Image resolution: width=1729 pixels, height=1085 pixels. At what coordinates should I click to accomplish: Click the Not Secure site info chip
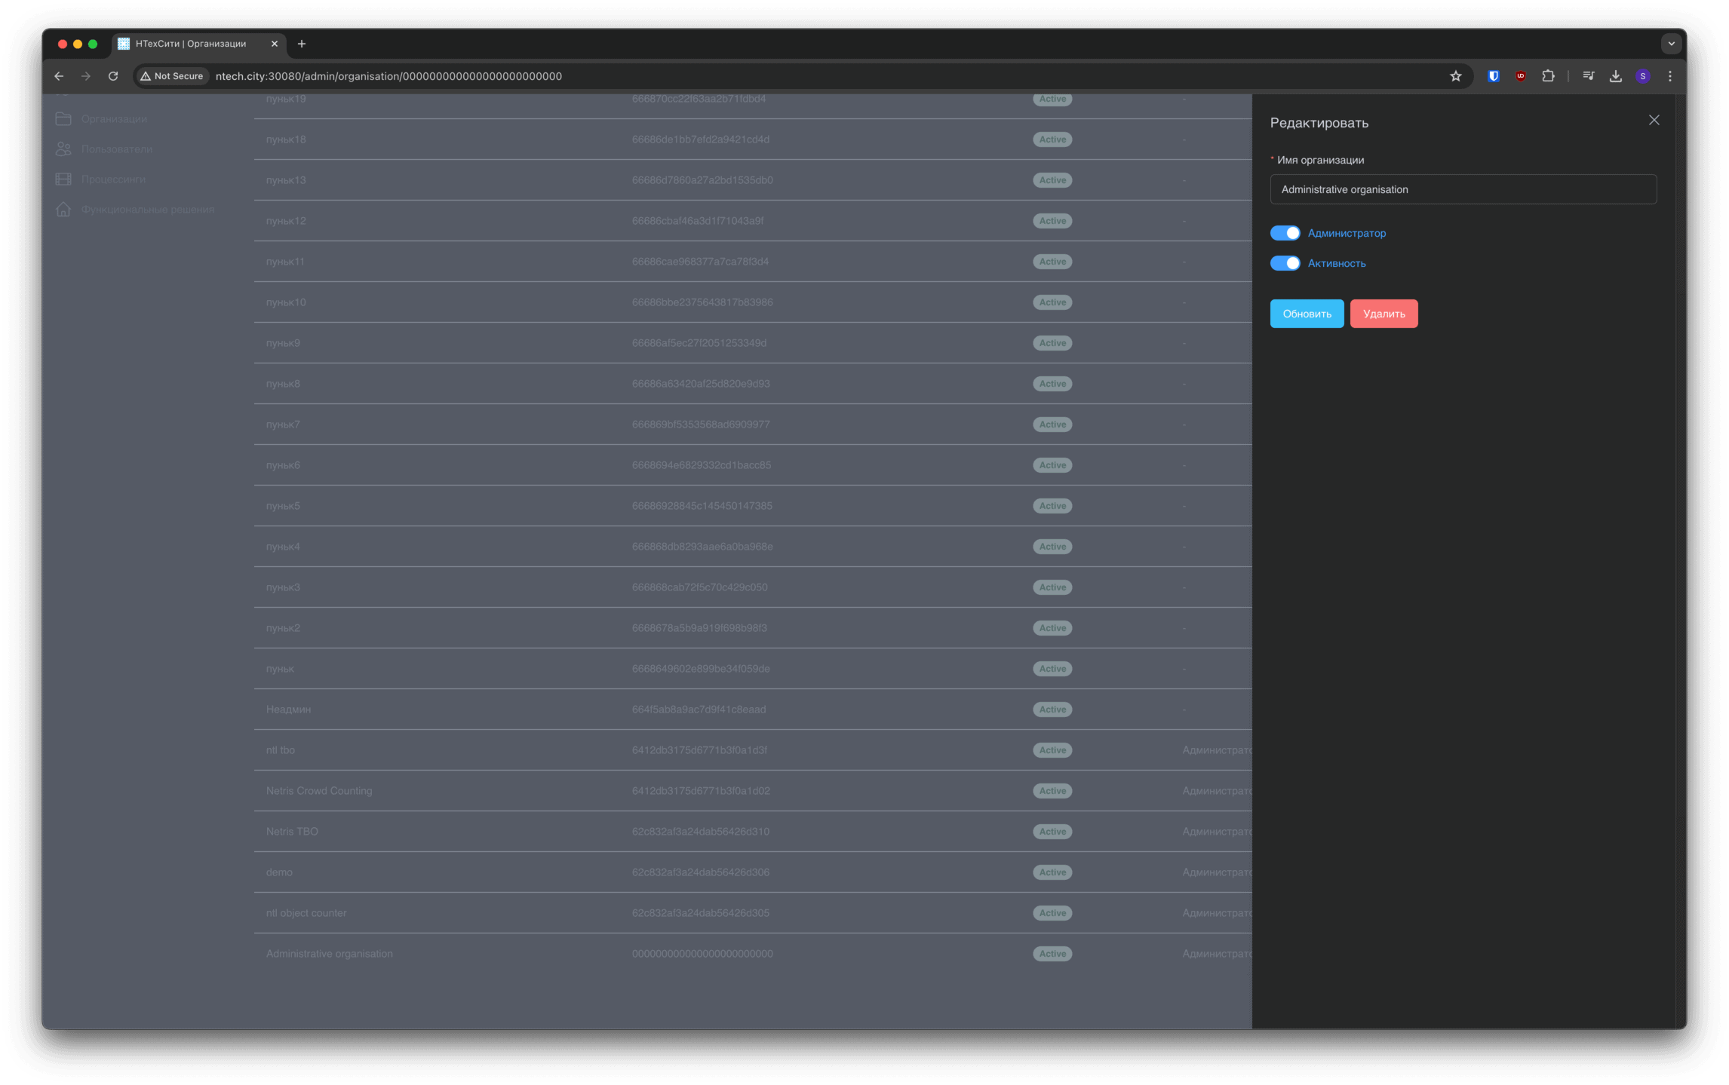coord(172,76)
